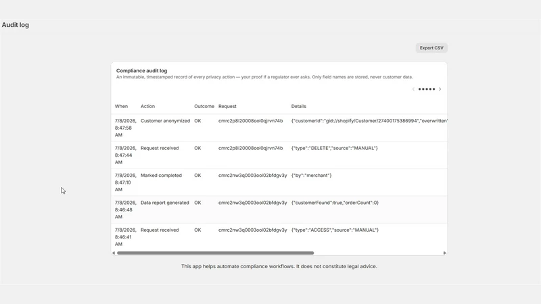
Task: Click the scrollbar right arrow
Action: 444,253
